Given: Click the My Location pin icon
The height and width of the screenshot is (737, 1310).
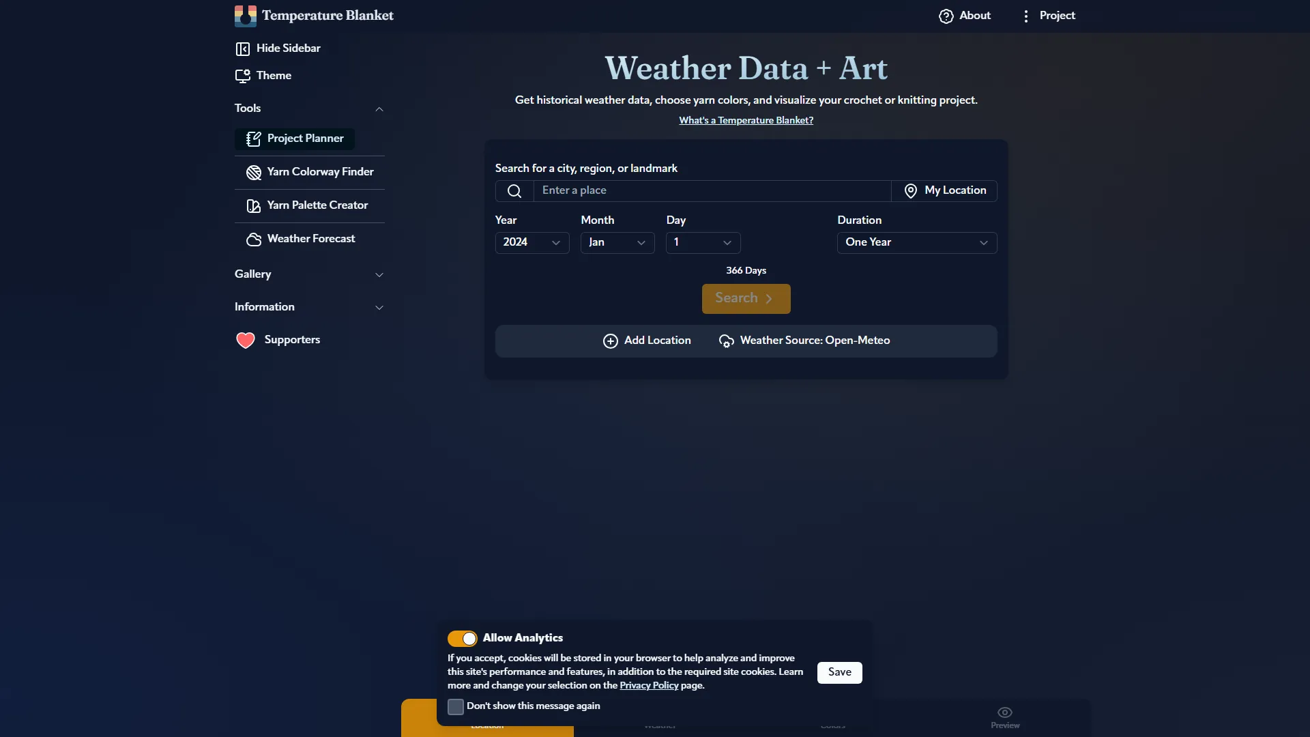Looking at the screenshot, I should click(910, 191).
